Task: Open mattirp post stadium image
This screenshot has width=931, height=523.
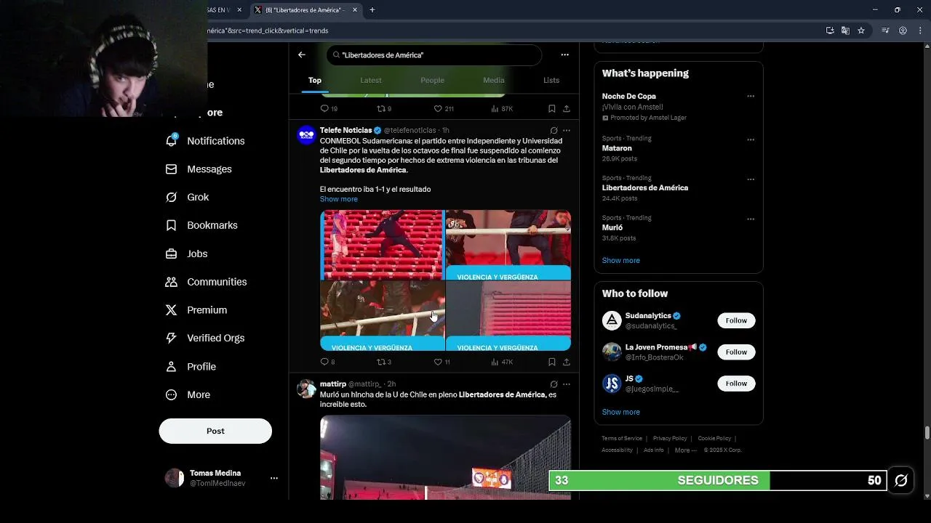Action: pyautogui.click(x=445, y=458)
